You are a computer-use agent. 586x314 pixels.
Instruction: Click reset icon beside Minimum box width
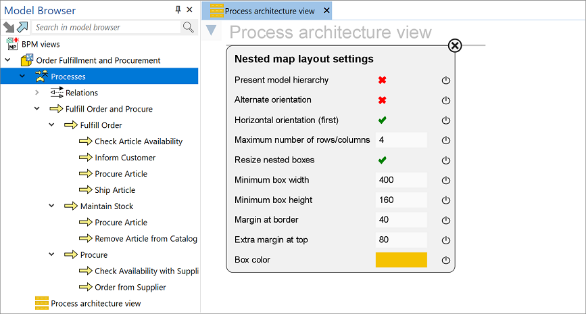[445, 181]
